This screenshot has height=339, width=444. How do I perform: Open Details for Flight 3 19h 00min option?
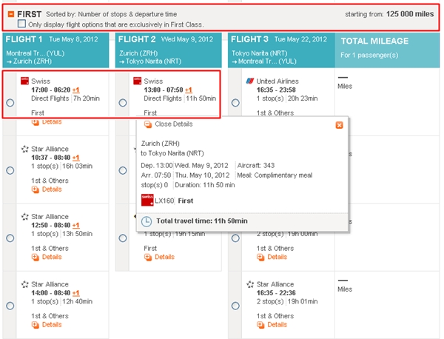277,257
